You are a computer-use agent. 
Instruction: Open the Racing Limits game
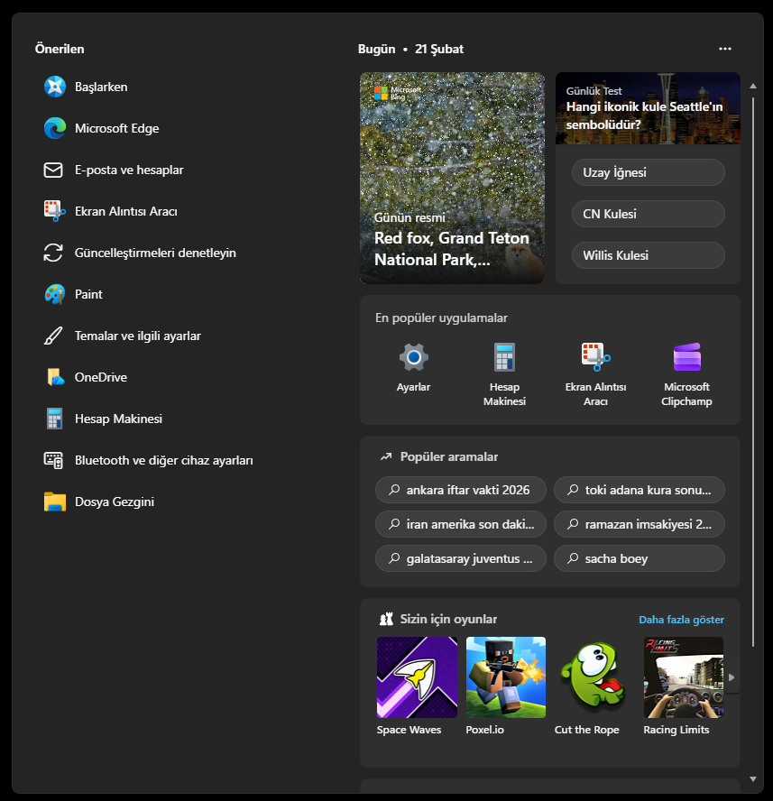(x=684, y=686)
